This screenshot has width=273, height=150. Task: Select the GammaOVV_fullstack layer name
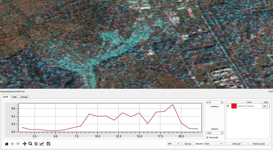[x=245, y=106]
